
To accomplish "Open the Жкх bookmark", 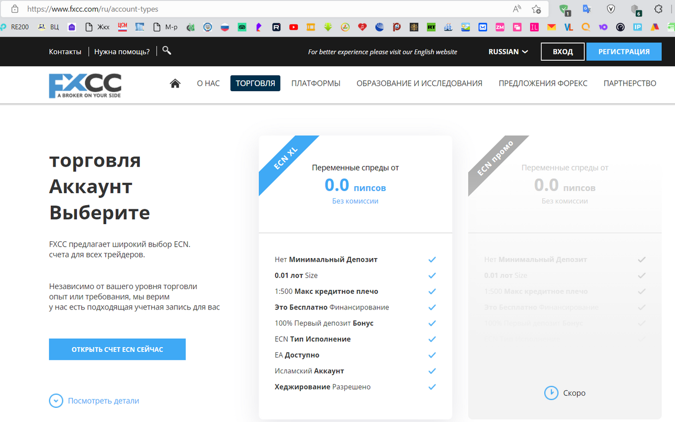I will point(97,27).
